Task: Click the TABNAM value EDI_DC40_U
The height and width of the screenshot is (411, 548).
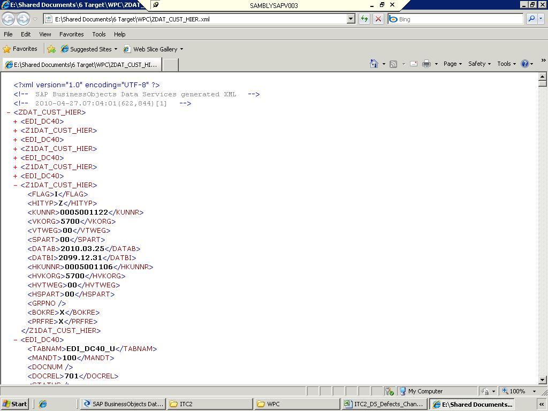Action: 91,348
